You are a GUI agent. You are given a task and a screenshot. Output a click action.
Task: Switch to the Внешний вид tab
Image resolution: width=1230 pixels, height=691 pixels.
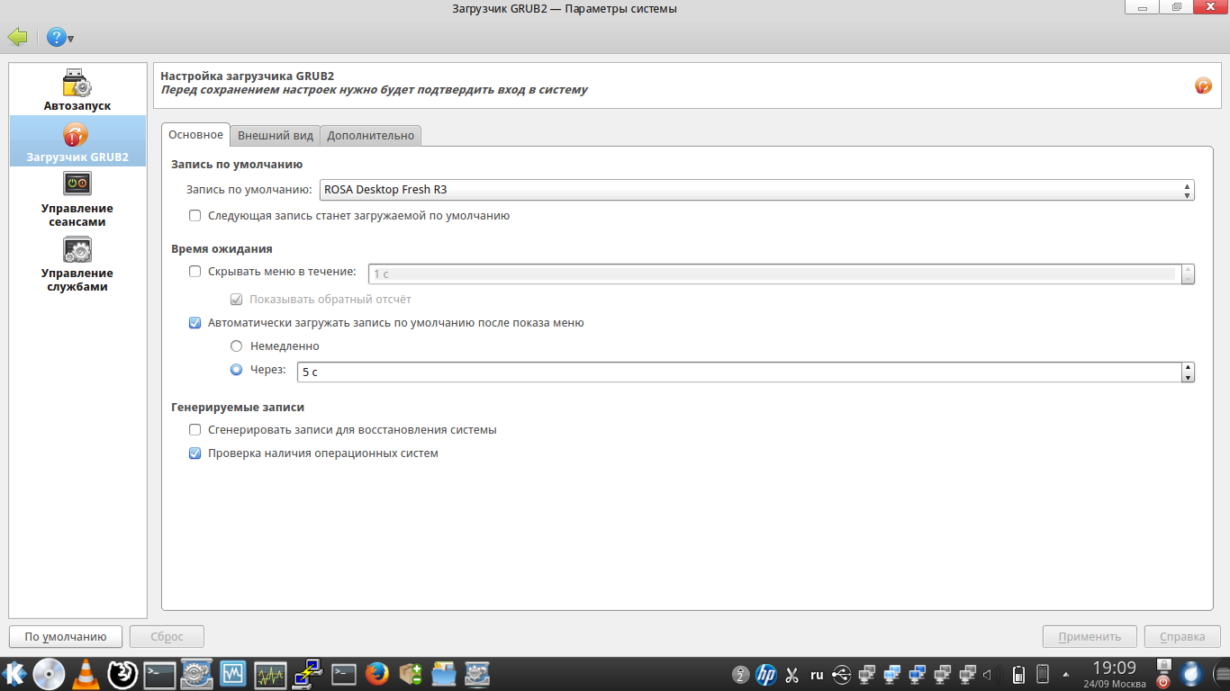coord(276,136)
